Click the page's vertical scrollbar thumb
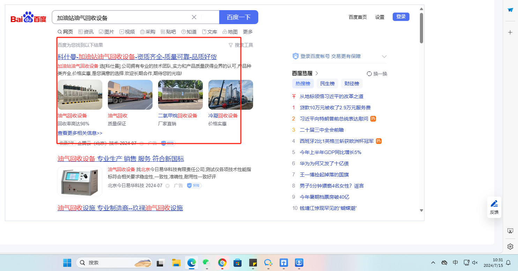 [x=421, y=28]
